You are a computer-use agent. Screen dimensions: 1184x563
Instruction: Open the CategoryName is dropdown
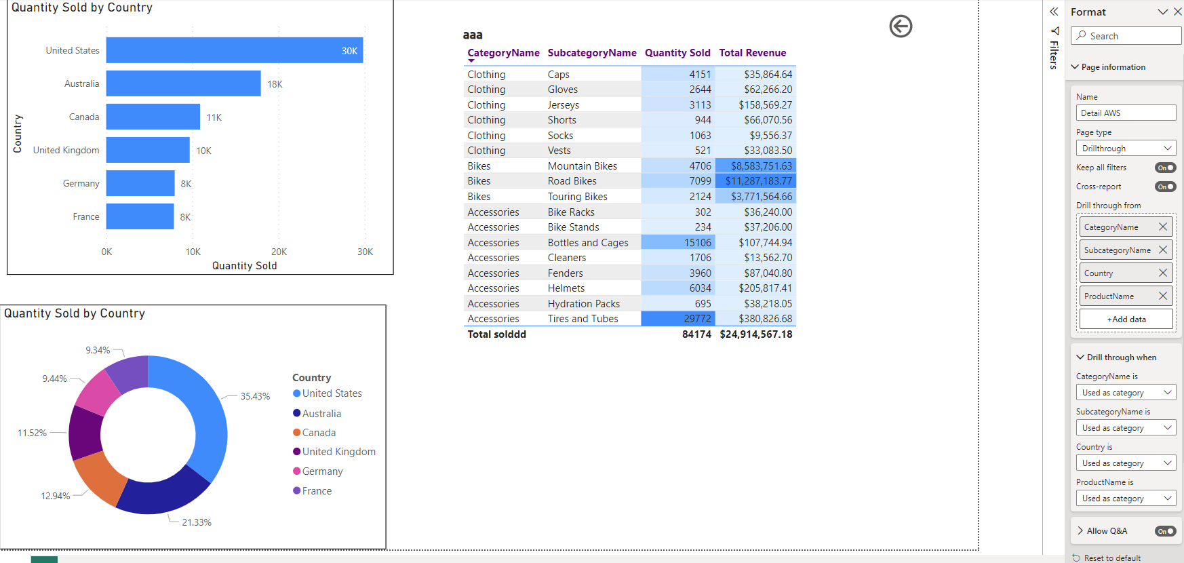[1126, 393]
